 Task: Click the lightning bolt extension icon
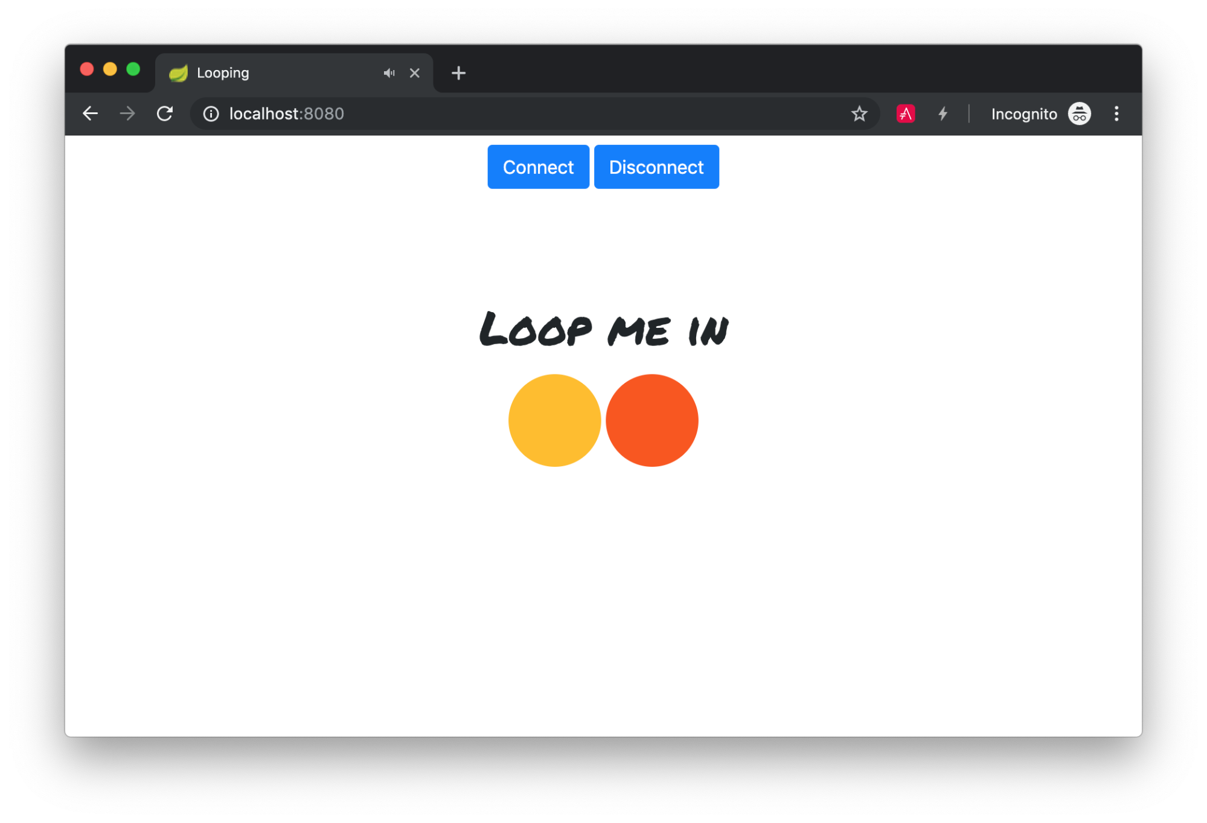coord(943,114)
